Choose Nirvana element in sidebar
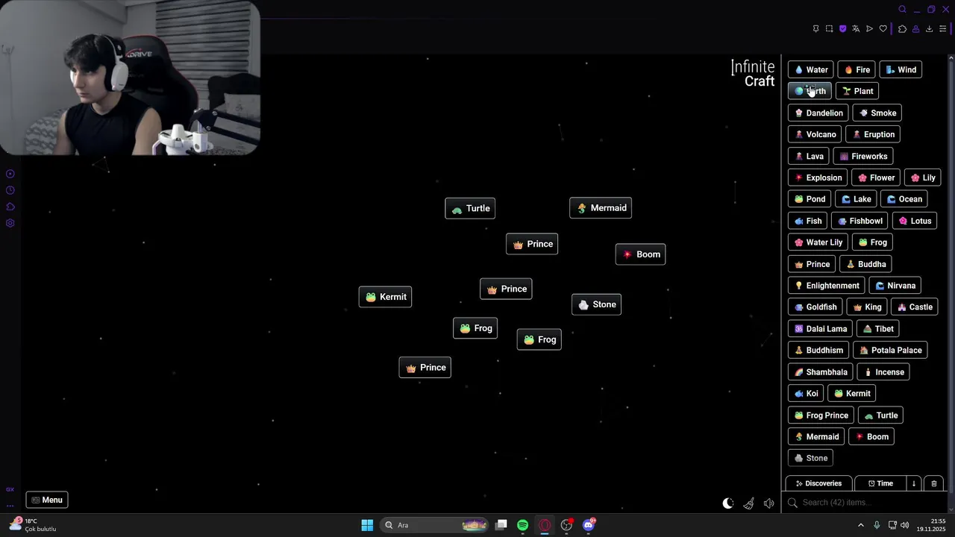This screenshot has width=955, height=537. 895,286
